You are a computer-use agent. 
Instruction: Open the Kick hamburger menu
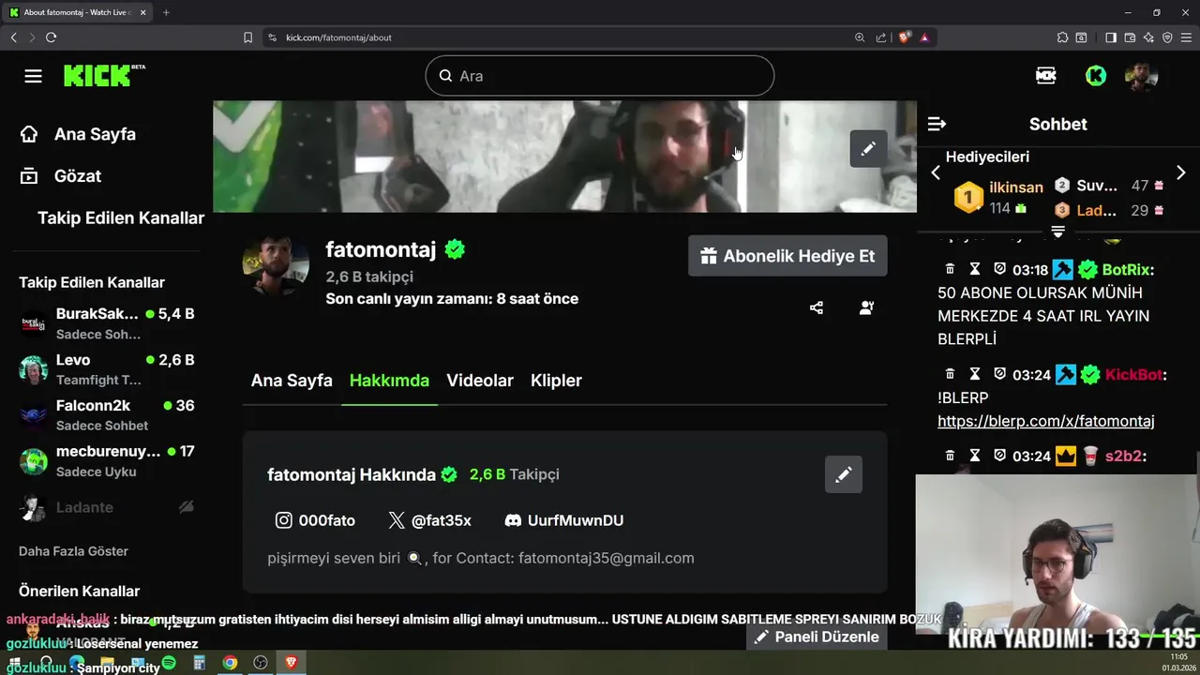34,76
